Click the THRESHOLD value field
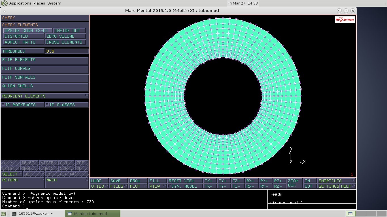The image size is (387, 217). (x=67, y=51)
